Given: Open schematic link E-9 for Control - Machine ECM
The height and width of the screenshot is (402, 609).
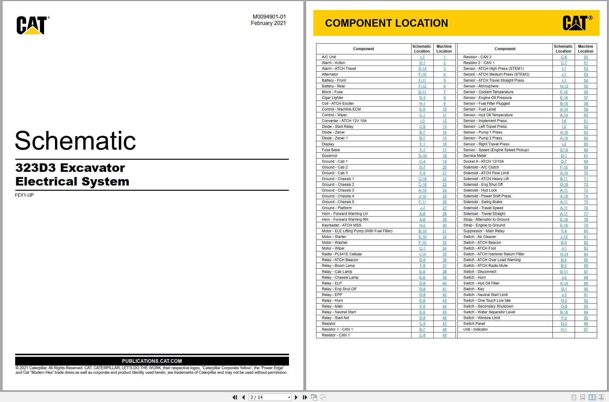Looking at the screenshot, I should pos(422,109).
